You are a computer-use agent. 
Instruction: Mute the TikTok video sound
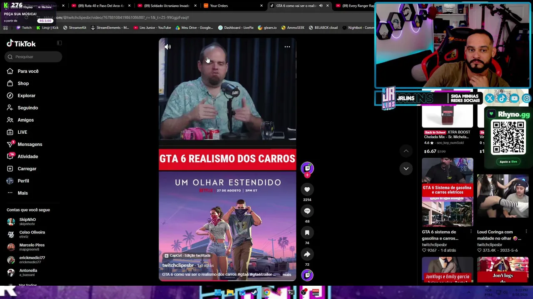point(168,47)
